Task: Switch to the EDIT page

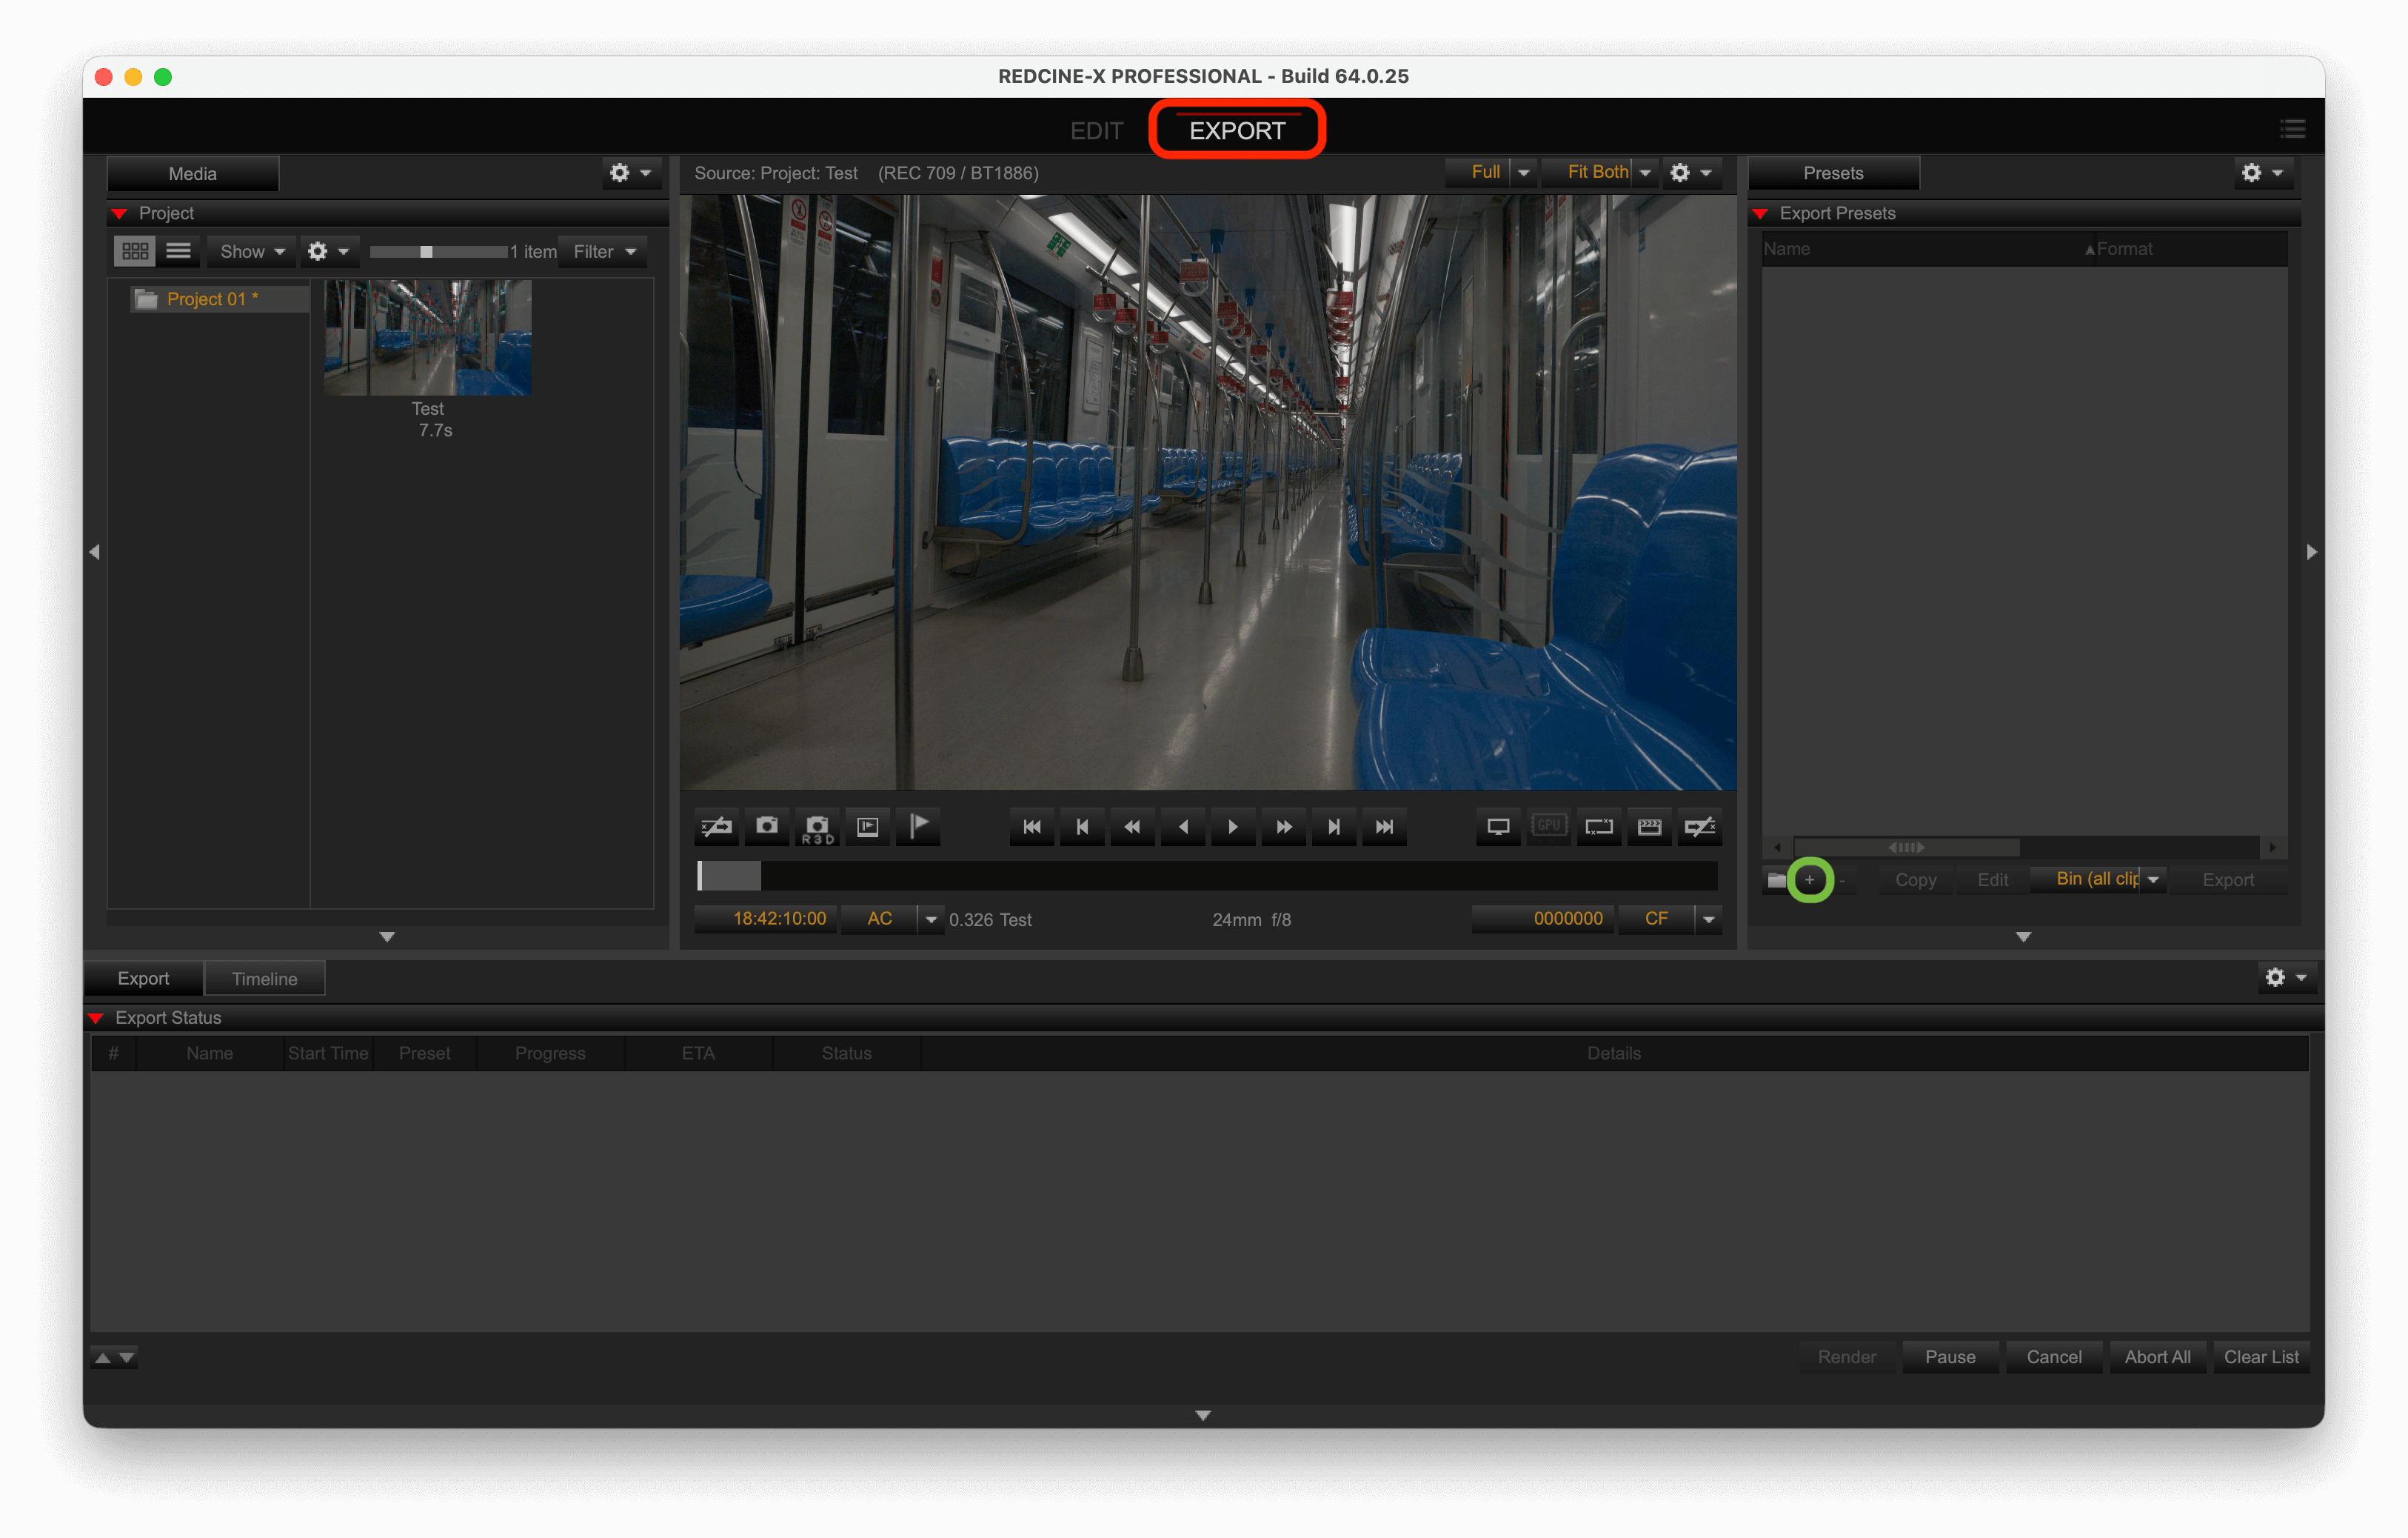Action: (x=1096, y=131)
